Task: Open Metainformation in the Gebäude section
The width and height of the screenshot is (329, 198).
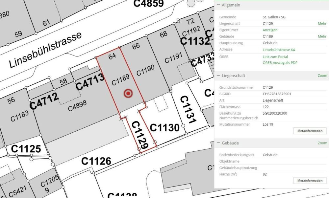Action: tap(310, 181)
